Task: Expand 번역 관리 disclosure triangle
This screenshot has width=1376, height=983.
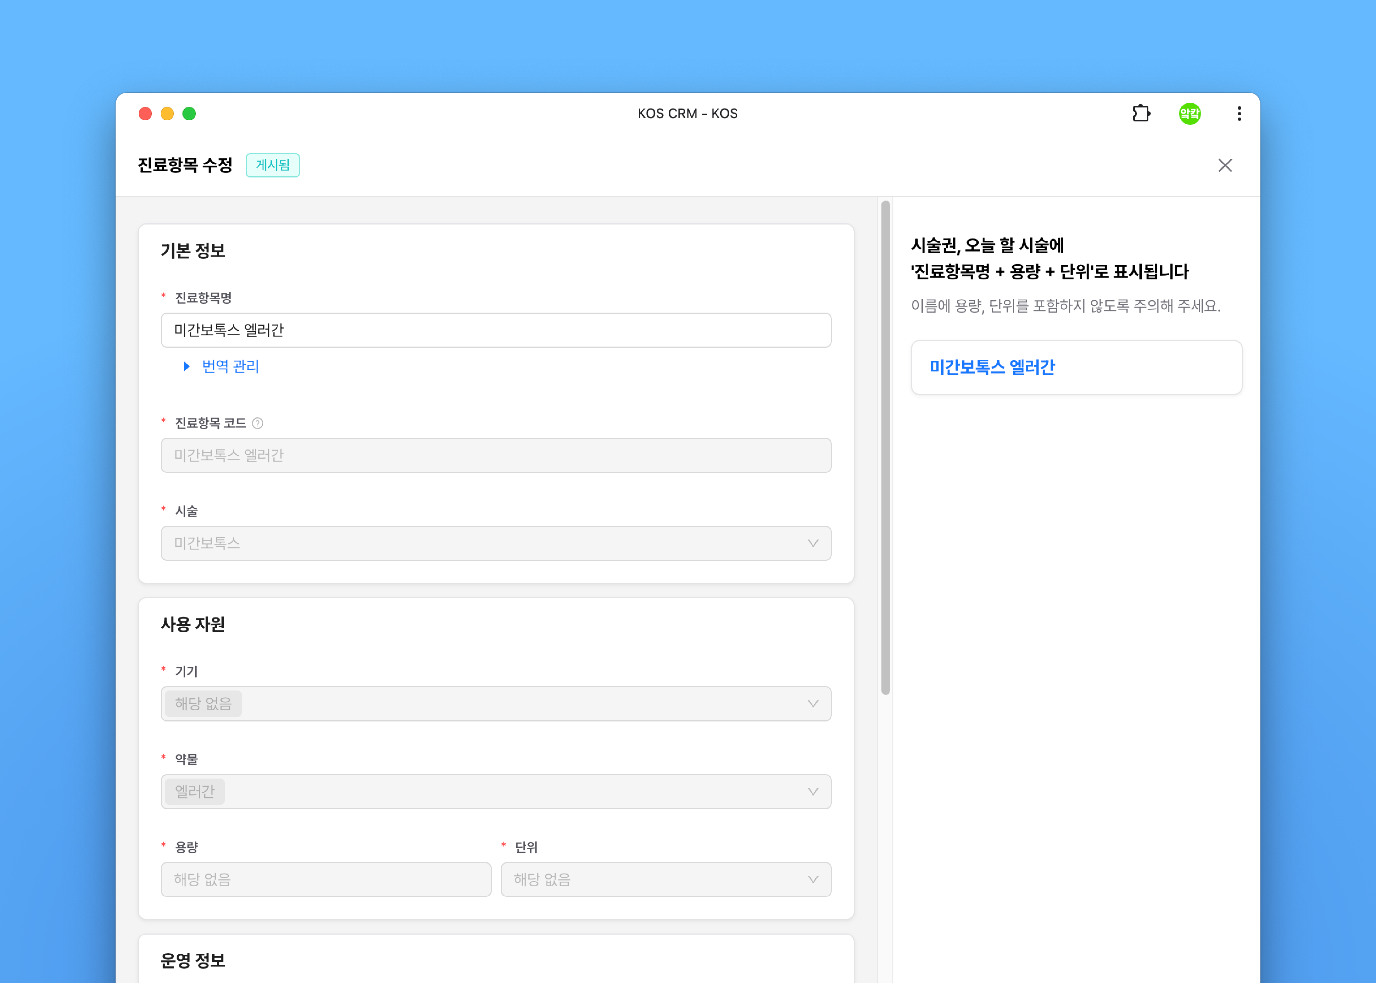Action: (186, 366)
